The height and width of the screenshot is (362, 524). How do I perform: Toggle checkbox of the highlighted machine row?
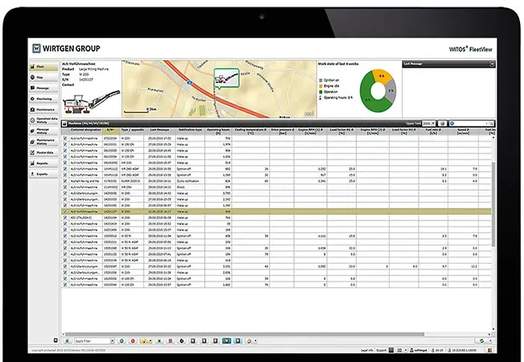(66, 212)
